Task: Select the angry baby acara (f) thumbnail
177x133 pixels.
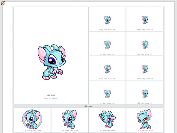Action: pos(145,69)
